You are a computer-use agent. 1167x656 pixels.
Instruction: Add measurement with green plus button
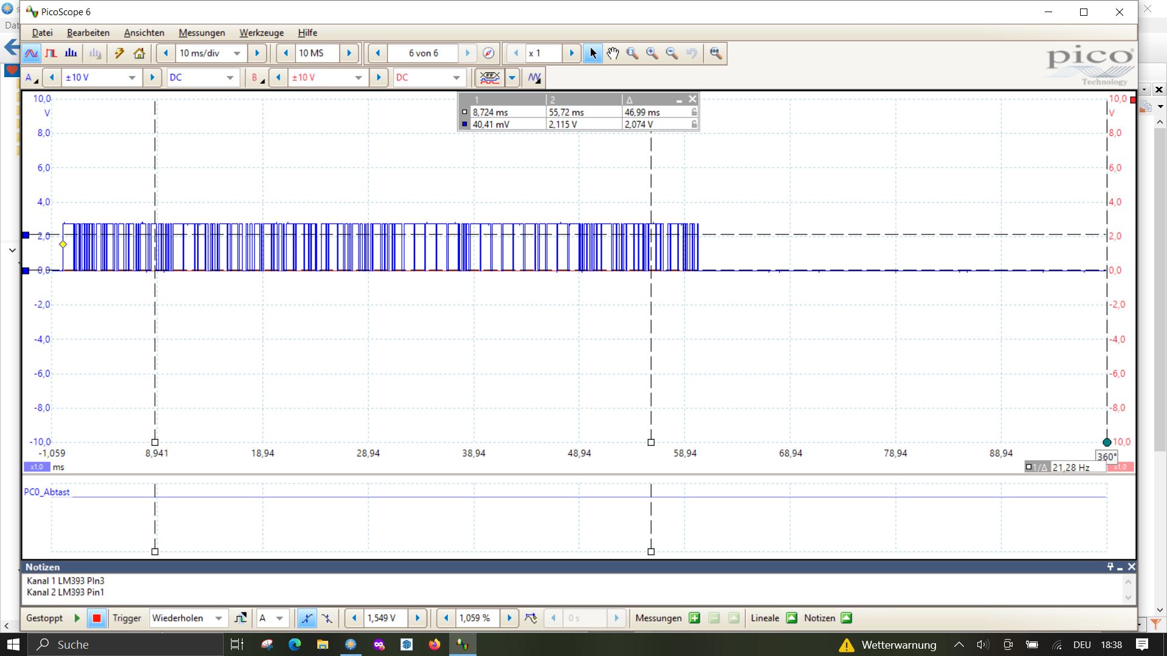click(x=694, y=618)
